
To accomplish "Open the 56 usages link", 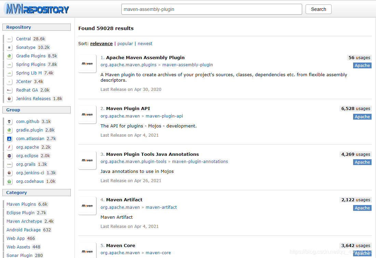I will coord(359,57).
